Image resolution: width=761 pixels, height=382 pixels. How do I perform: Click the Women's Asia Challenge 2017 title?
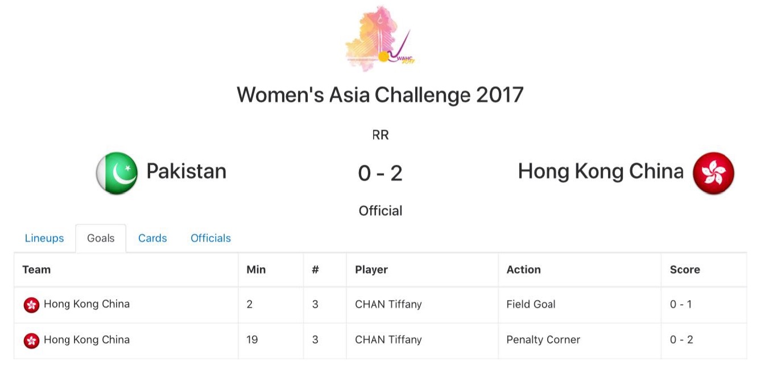(x=380, y=94)
